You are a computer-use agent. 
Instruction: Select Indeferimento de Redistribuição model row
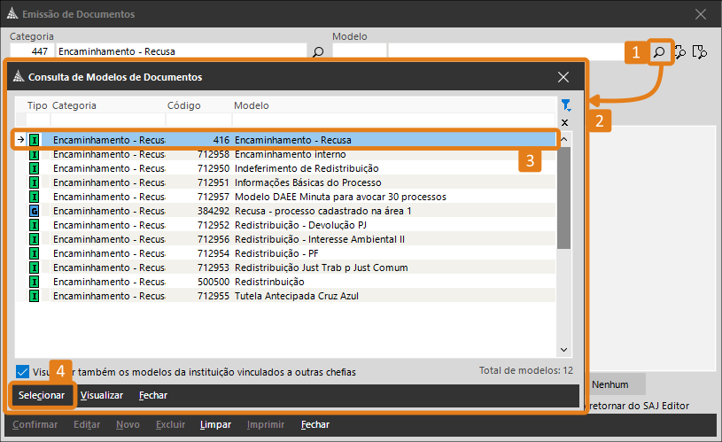(x=306, y=168)
